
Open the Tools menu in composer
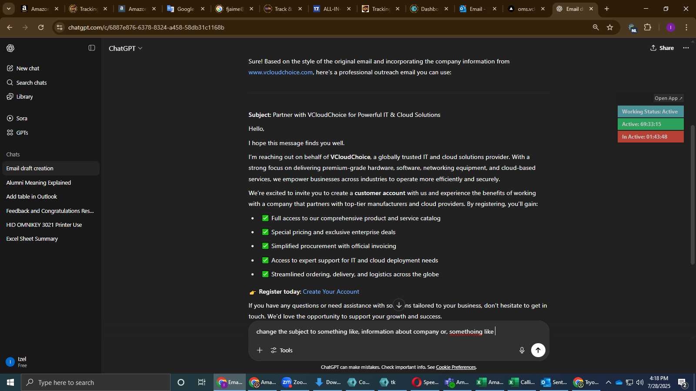click(281, 350)
